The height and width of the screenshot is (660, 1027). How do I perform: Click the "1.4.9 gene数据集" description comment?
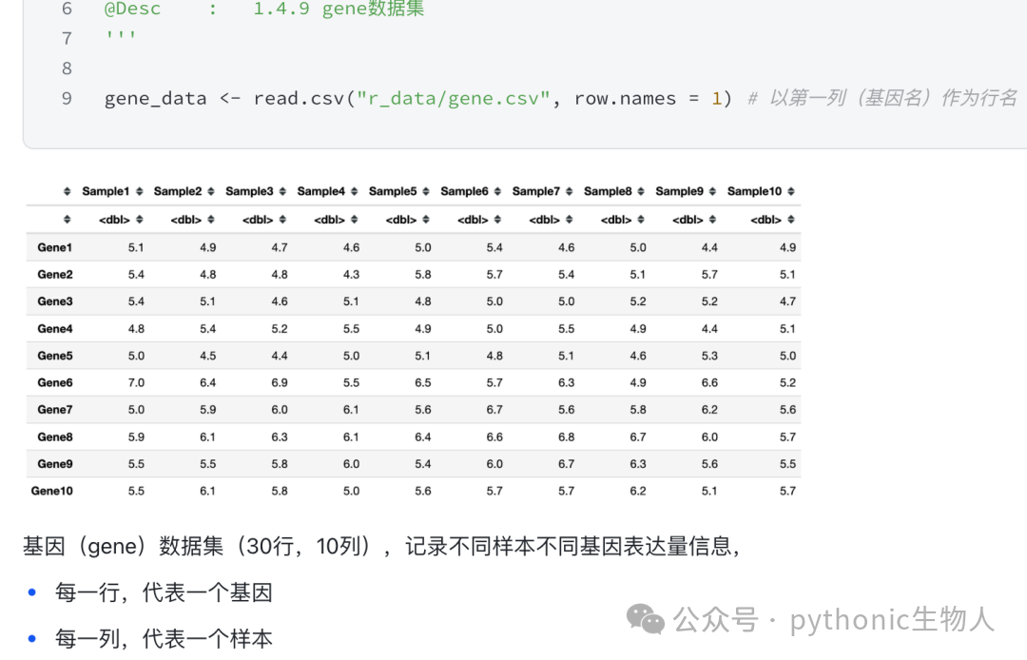[x=339, y=9]
